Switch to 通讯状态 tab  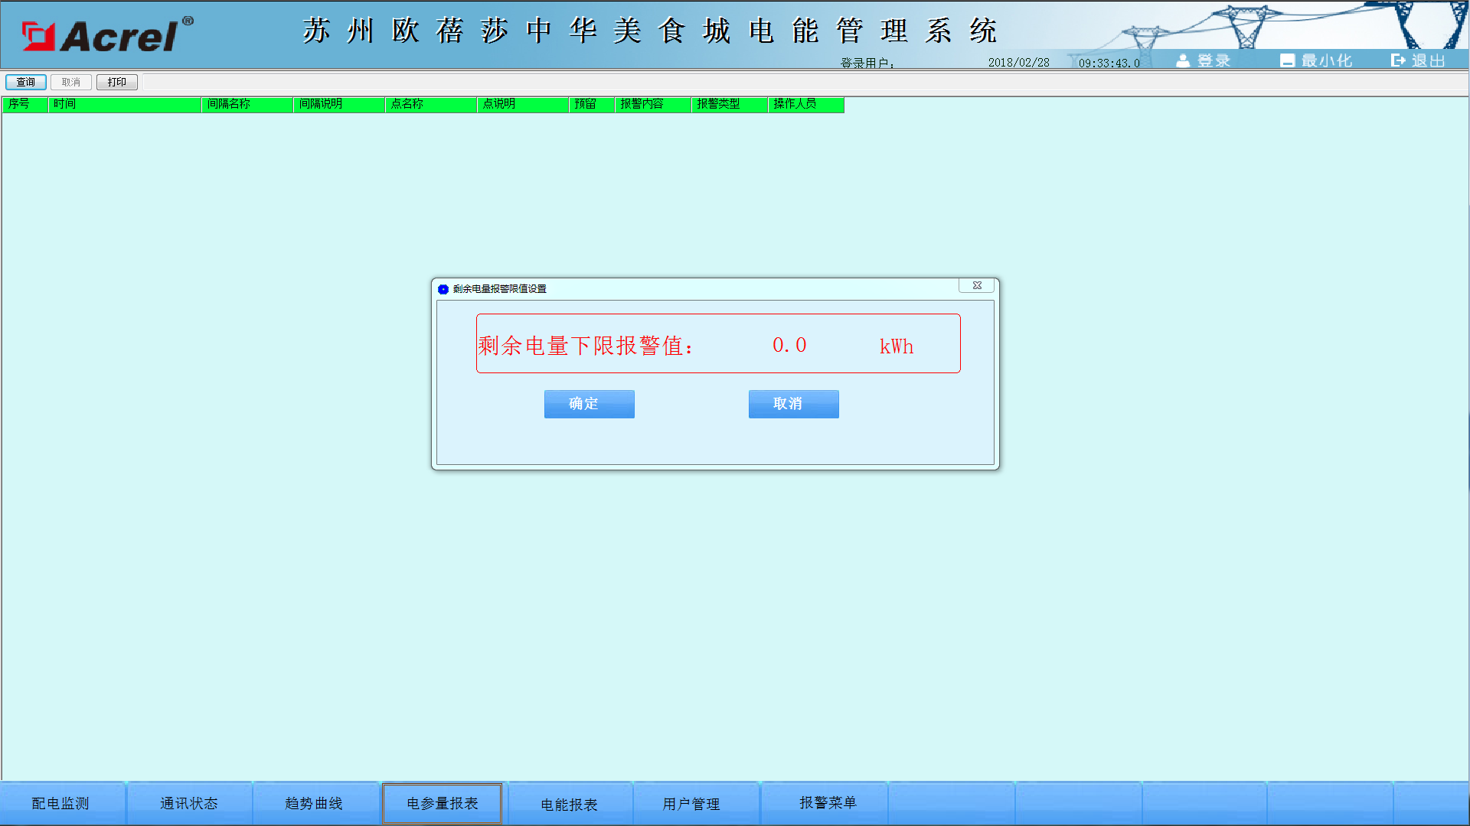pyautogui.click(x=188, y=803)
